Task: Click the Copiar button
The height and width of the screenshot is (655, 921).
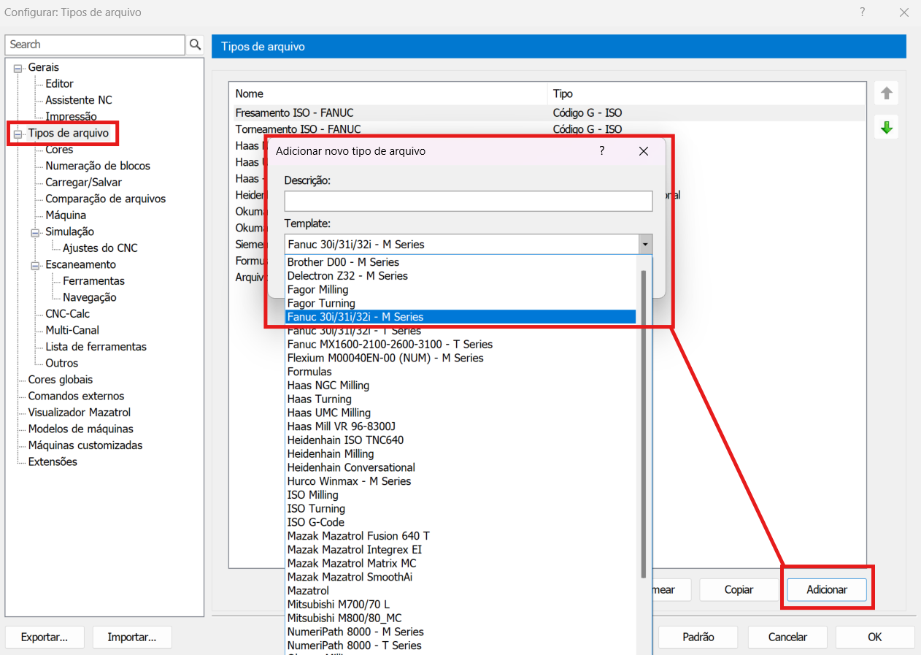Action: point(739,589)
